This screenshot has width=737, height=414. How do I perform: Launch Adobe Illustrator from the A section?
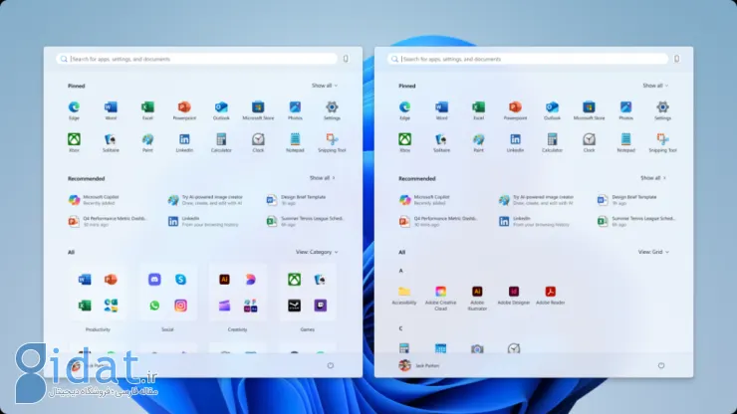tap(477, 292)
